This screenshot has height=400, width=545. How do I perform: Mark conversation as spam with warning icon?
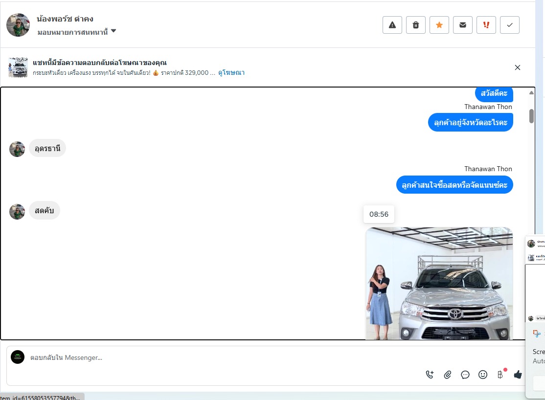[x=392, y=25]
